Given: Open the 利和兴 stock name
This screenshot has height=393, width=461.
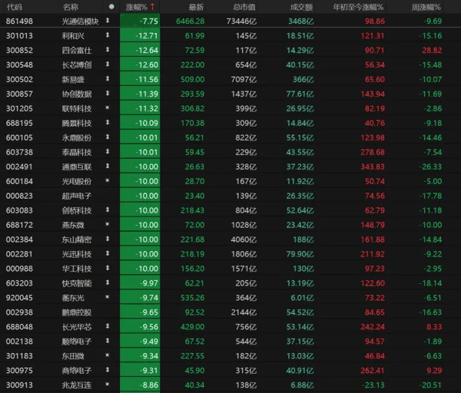Looking at the screenshot, I should click(73, 36).
